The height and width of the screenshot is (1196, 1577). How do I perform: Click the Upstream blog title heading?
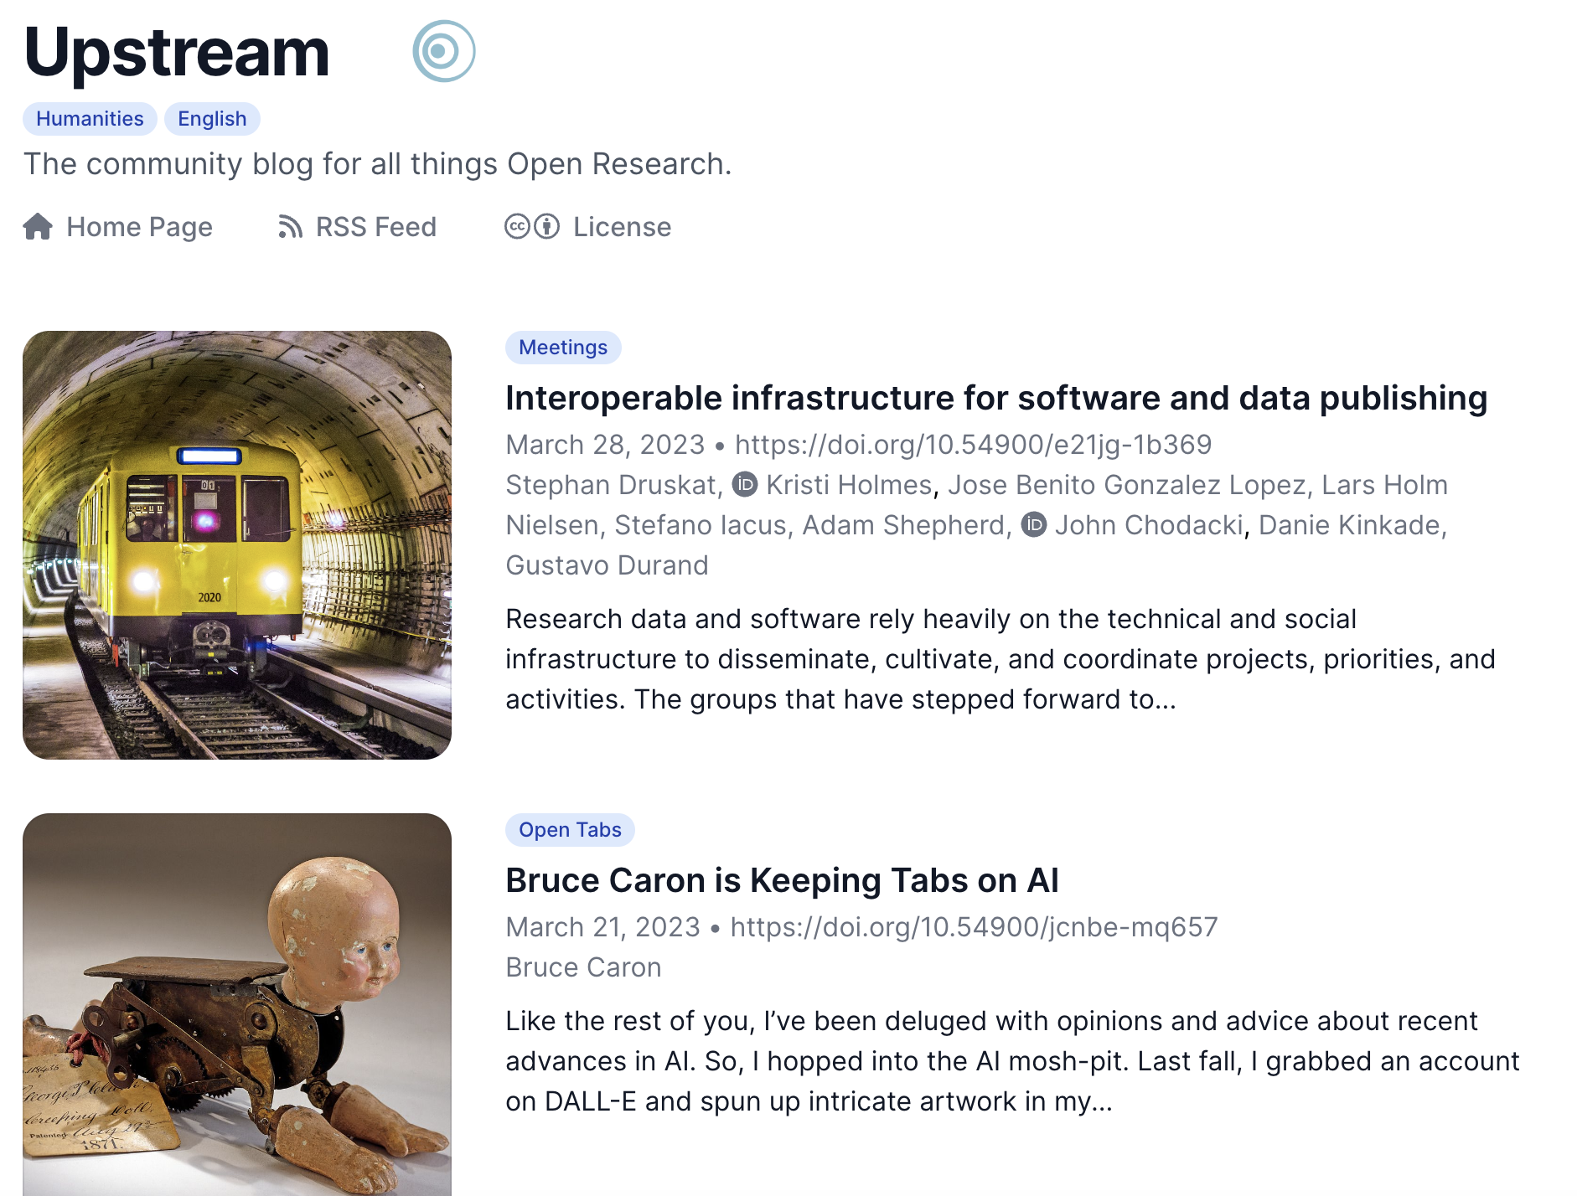[177, 52]
